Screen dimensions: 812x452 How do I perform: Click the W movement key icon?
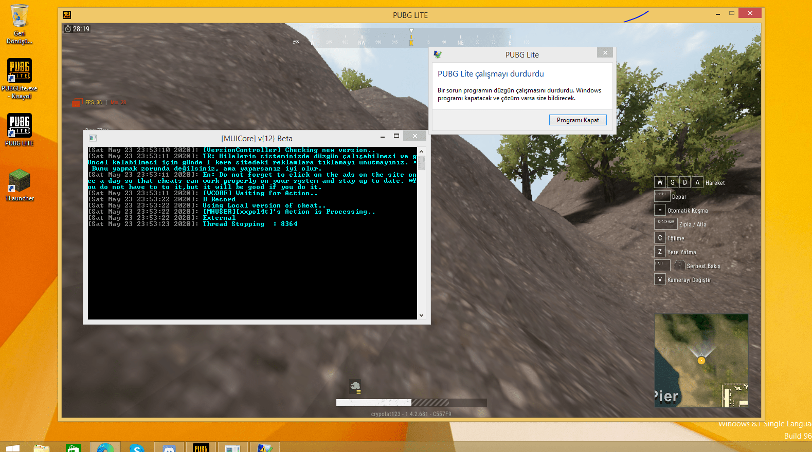[660, 182]
